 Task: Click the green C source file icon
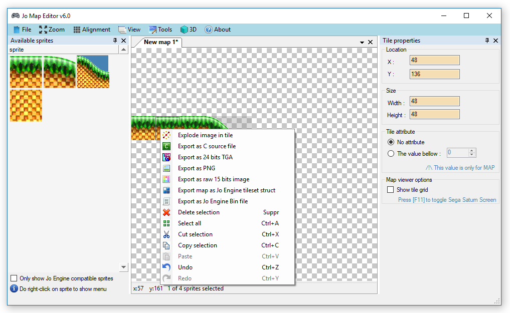[x=166, y=146]
